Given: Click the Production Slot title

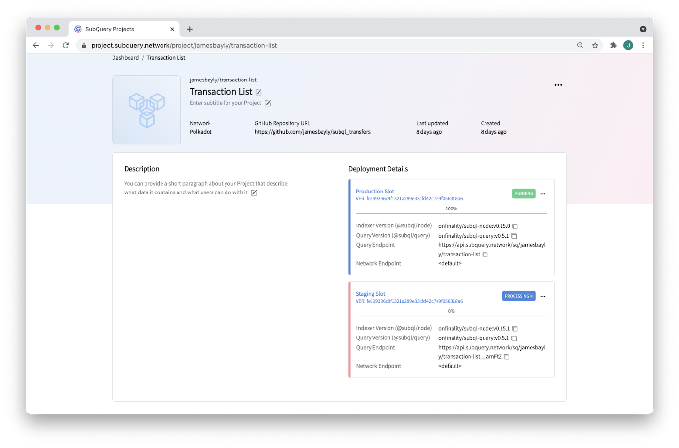Looking at the screenshot, I should 375,192.
